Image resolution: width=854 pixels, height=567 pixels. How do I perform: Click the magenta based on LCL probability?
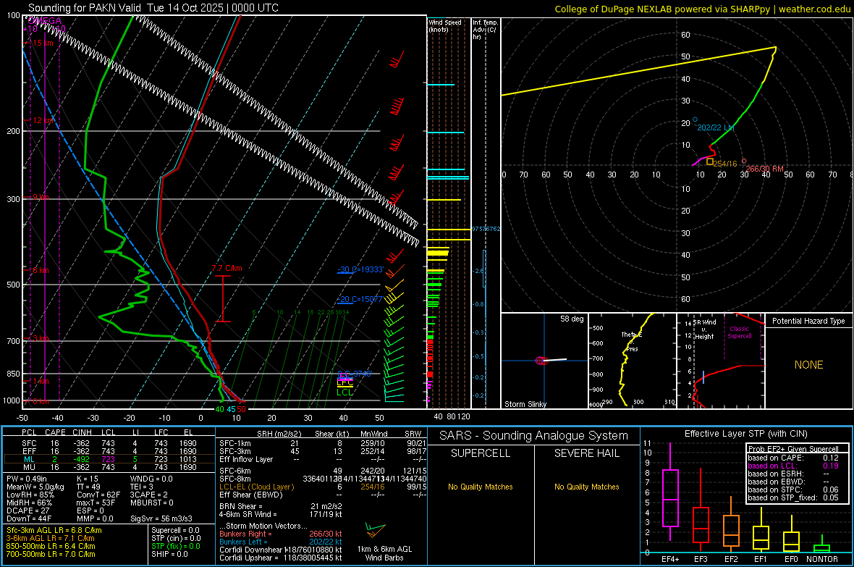click(793, 466)
